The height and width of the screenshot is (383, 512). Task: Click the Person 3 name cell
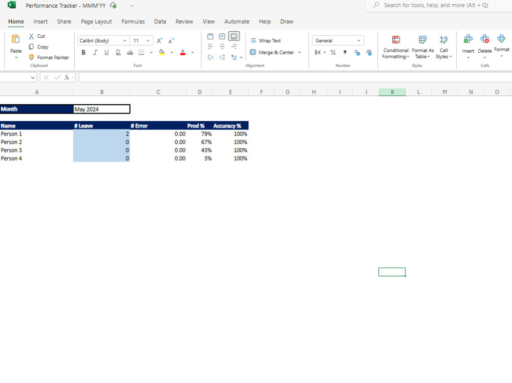tap(36, 150)
